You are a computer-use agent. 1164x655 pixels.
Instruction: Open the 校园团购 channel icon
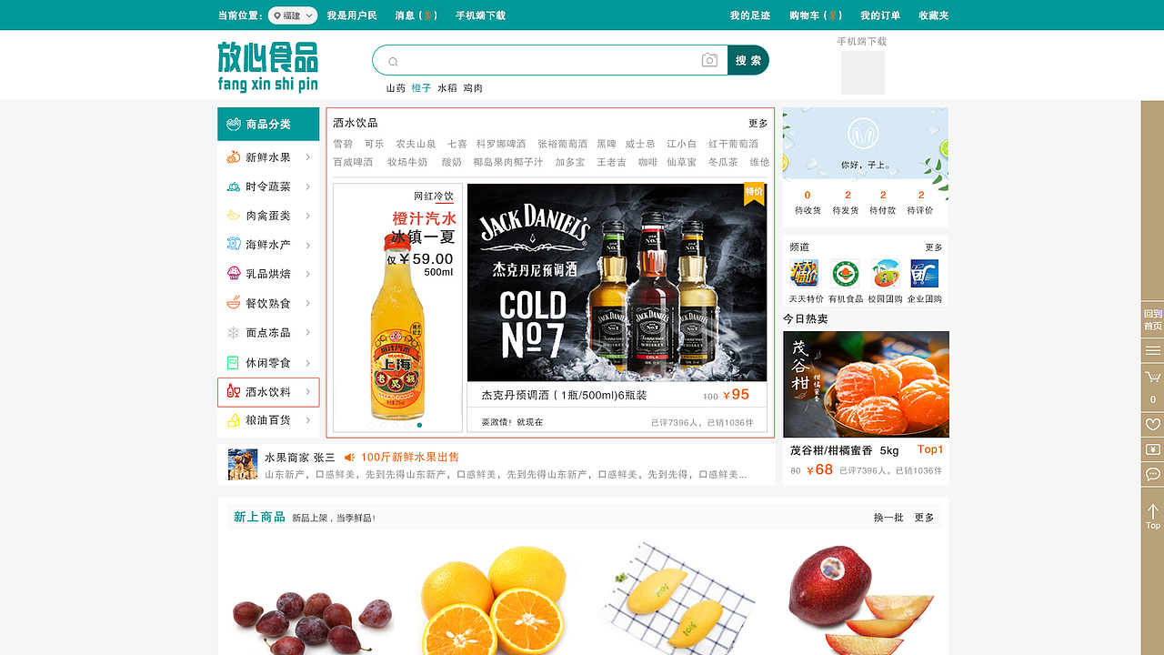(885, 274)
